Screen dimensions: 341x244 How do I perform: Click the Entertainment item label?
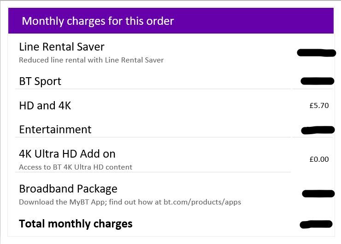coord(55,130)
